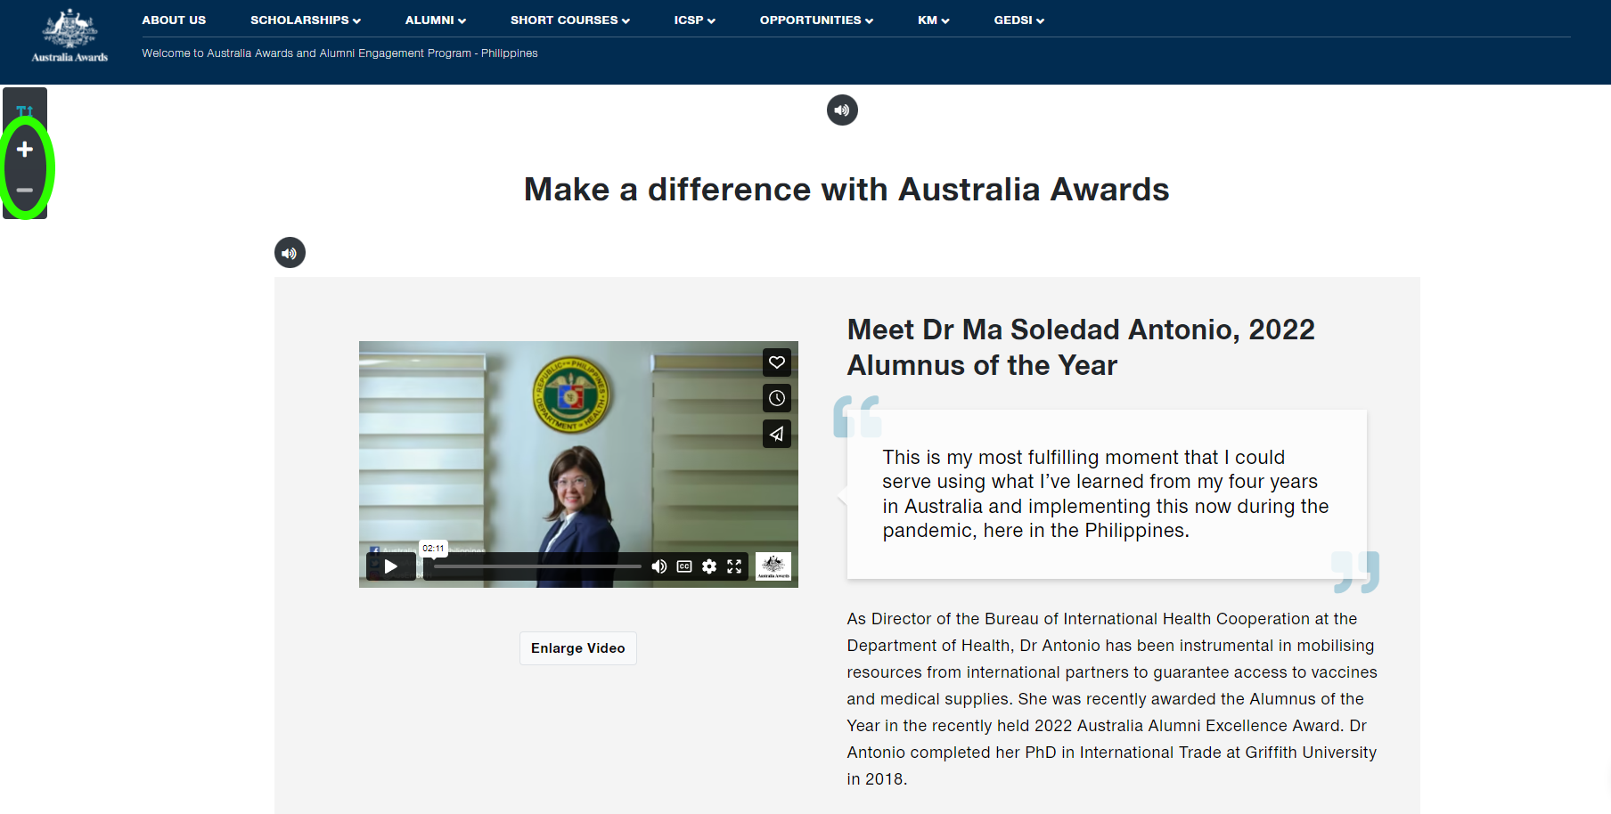
Task: Seek along the video progress bar
Action: (x=537, y=566)
